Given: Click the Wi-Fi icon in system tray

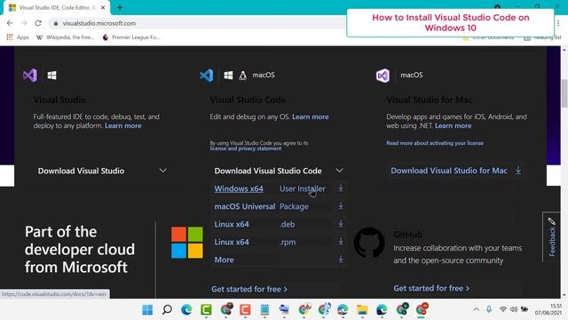Looking at the screenshot, I should click(503, 309).
